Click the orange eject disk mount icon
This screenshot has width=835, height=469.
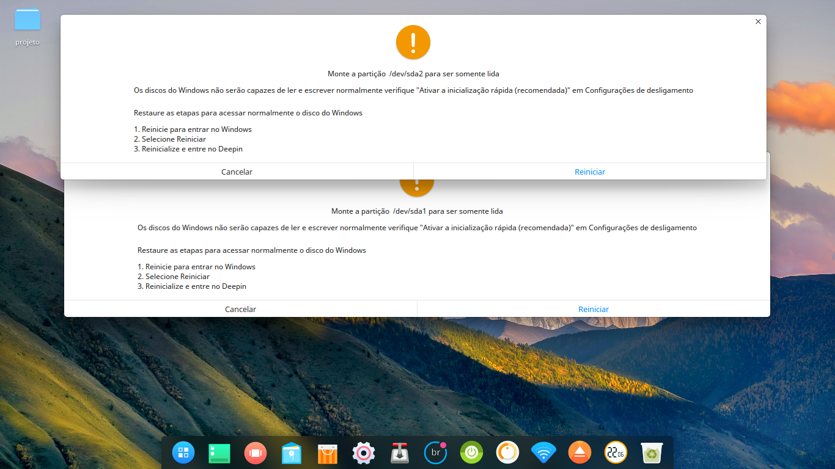[579, 453]
